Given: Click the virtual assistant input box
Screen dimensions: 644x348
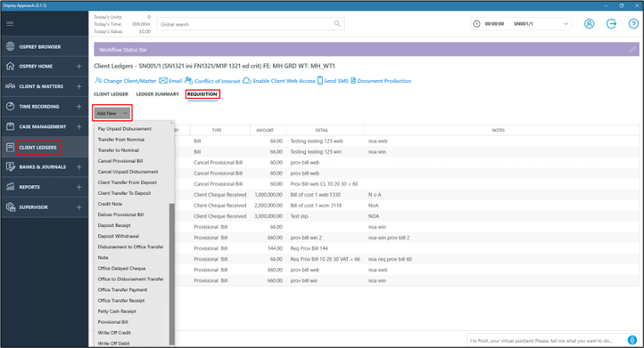Looking at the screenshot, I should tap(546, 341).
